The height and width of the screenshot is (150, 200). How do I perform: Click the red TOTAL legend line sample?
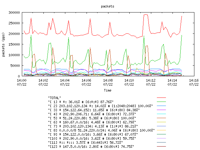tap(161, 98)
